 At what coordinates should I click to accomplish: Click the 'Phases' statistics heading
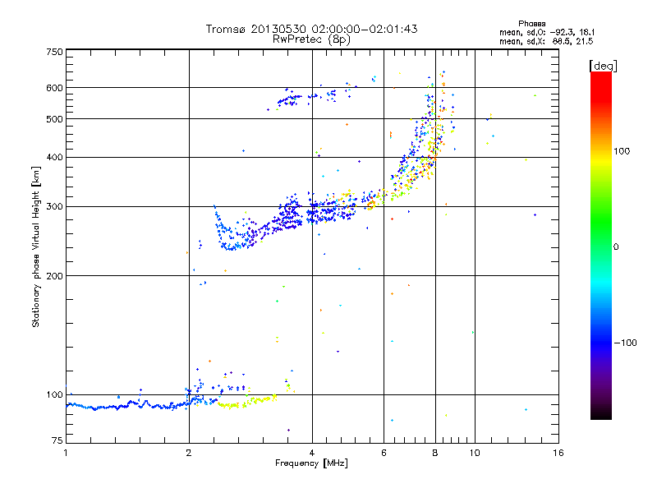[x=531, y=24]
